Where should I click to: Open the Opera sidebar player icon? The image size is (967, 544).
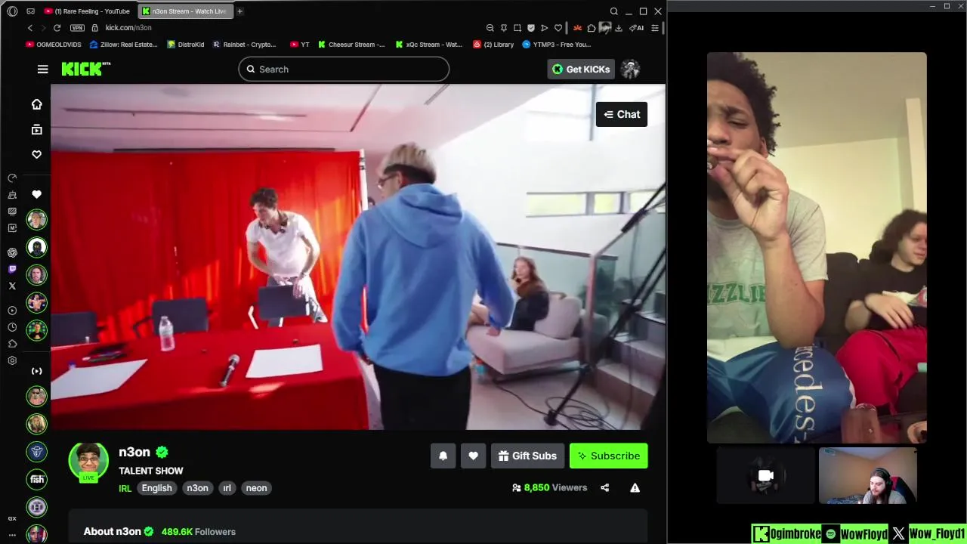pyautogui.click(x=12, y=311)
